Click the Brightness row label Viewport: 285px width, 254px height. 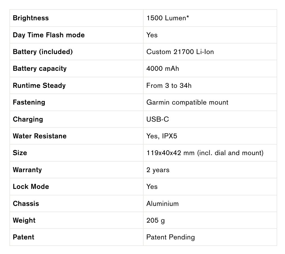click(31, 18)
